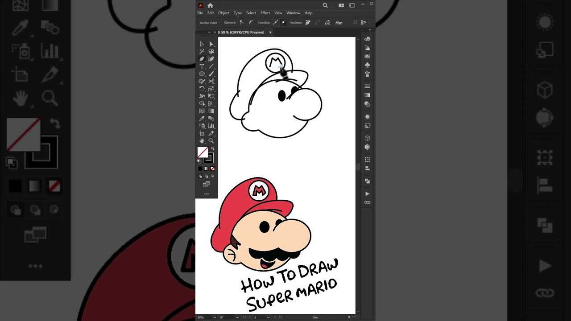Open the Edit menu
571x321 pixels.
211,13
